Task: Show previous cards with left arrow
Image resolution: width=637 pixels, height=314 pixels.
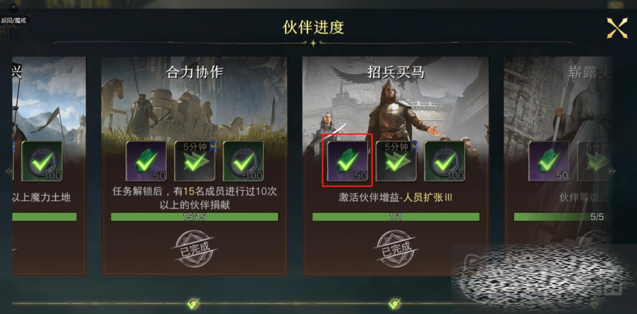Action: 9,171
